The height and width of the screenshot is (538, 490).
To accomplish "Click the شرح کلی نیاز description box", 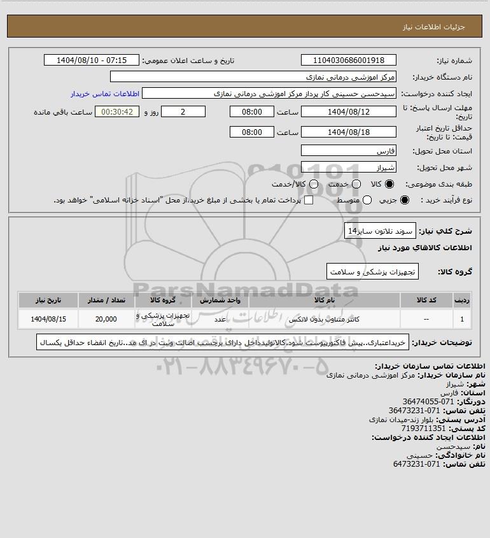I will click(x=380, y=231).
